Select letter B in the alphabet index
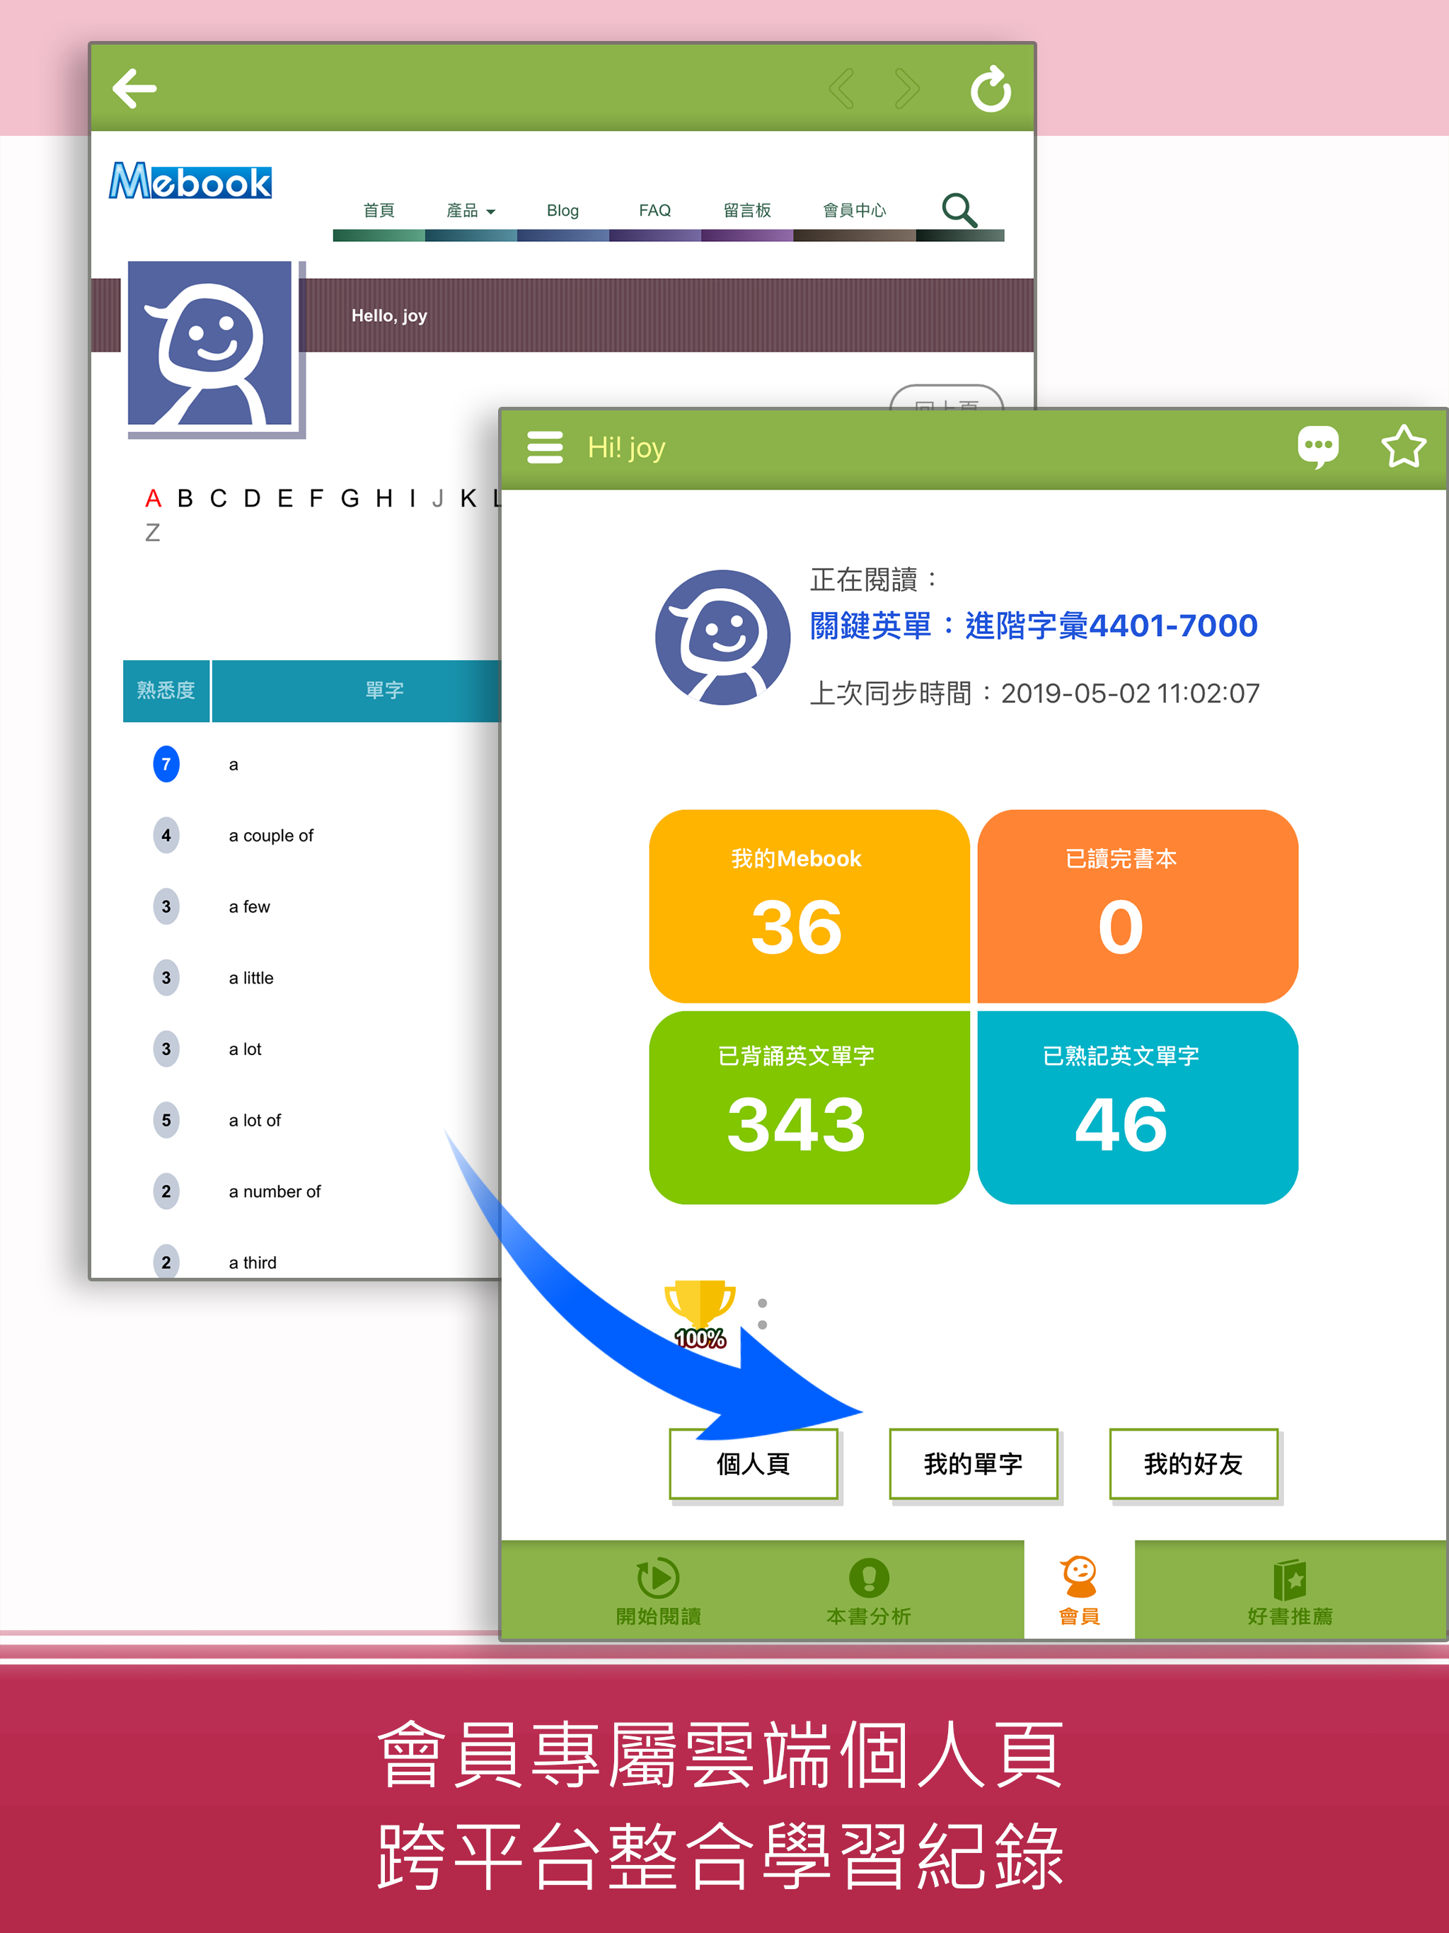Image resolution: width=1449 pixels, height=1933 pixels. point(185,499)
